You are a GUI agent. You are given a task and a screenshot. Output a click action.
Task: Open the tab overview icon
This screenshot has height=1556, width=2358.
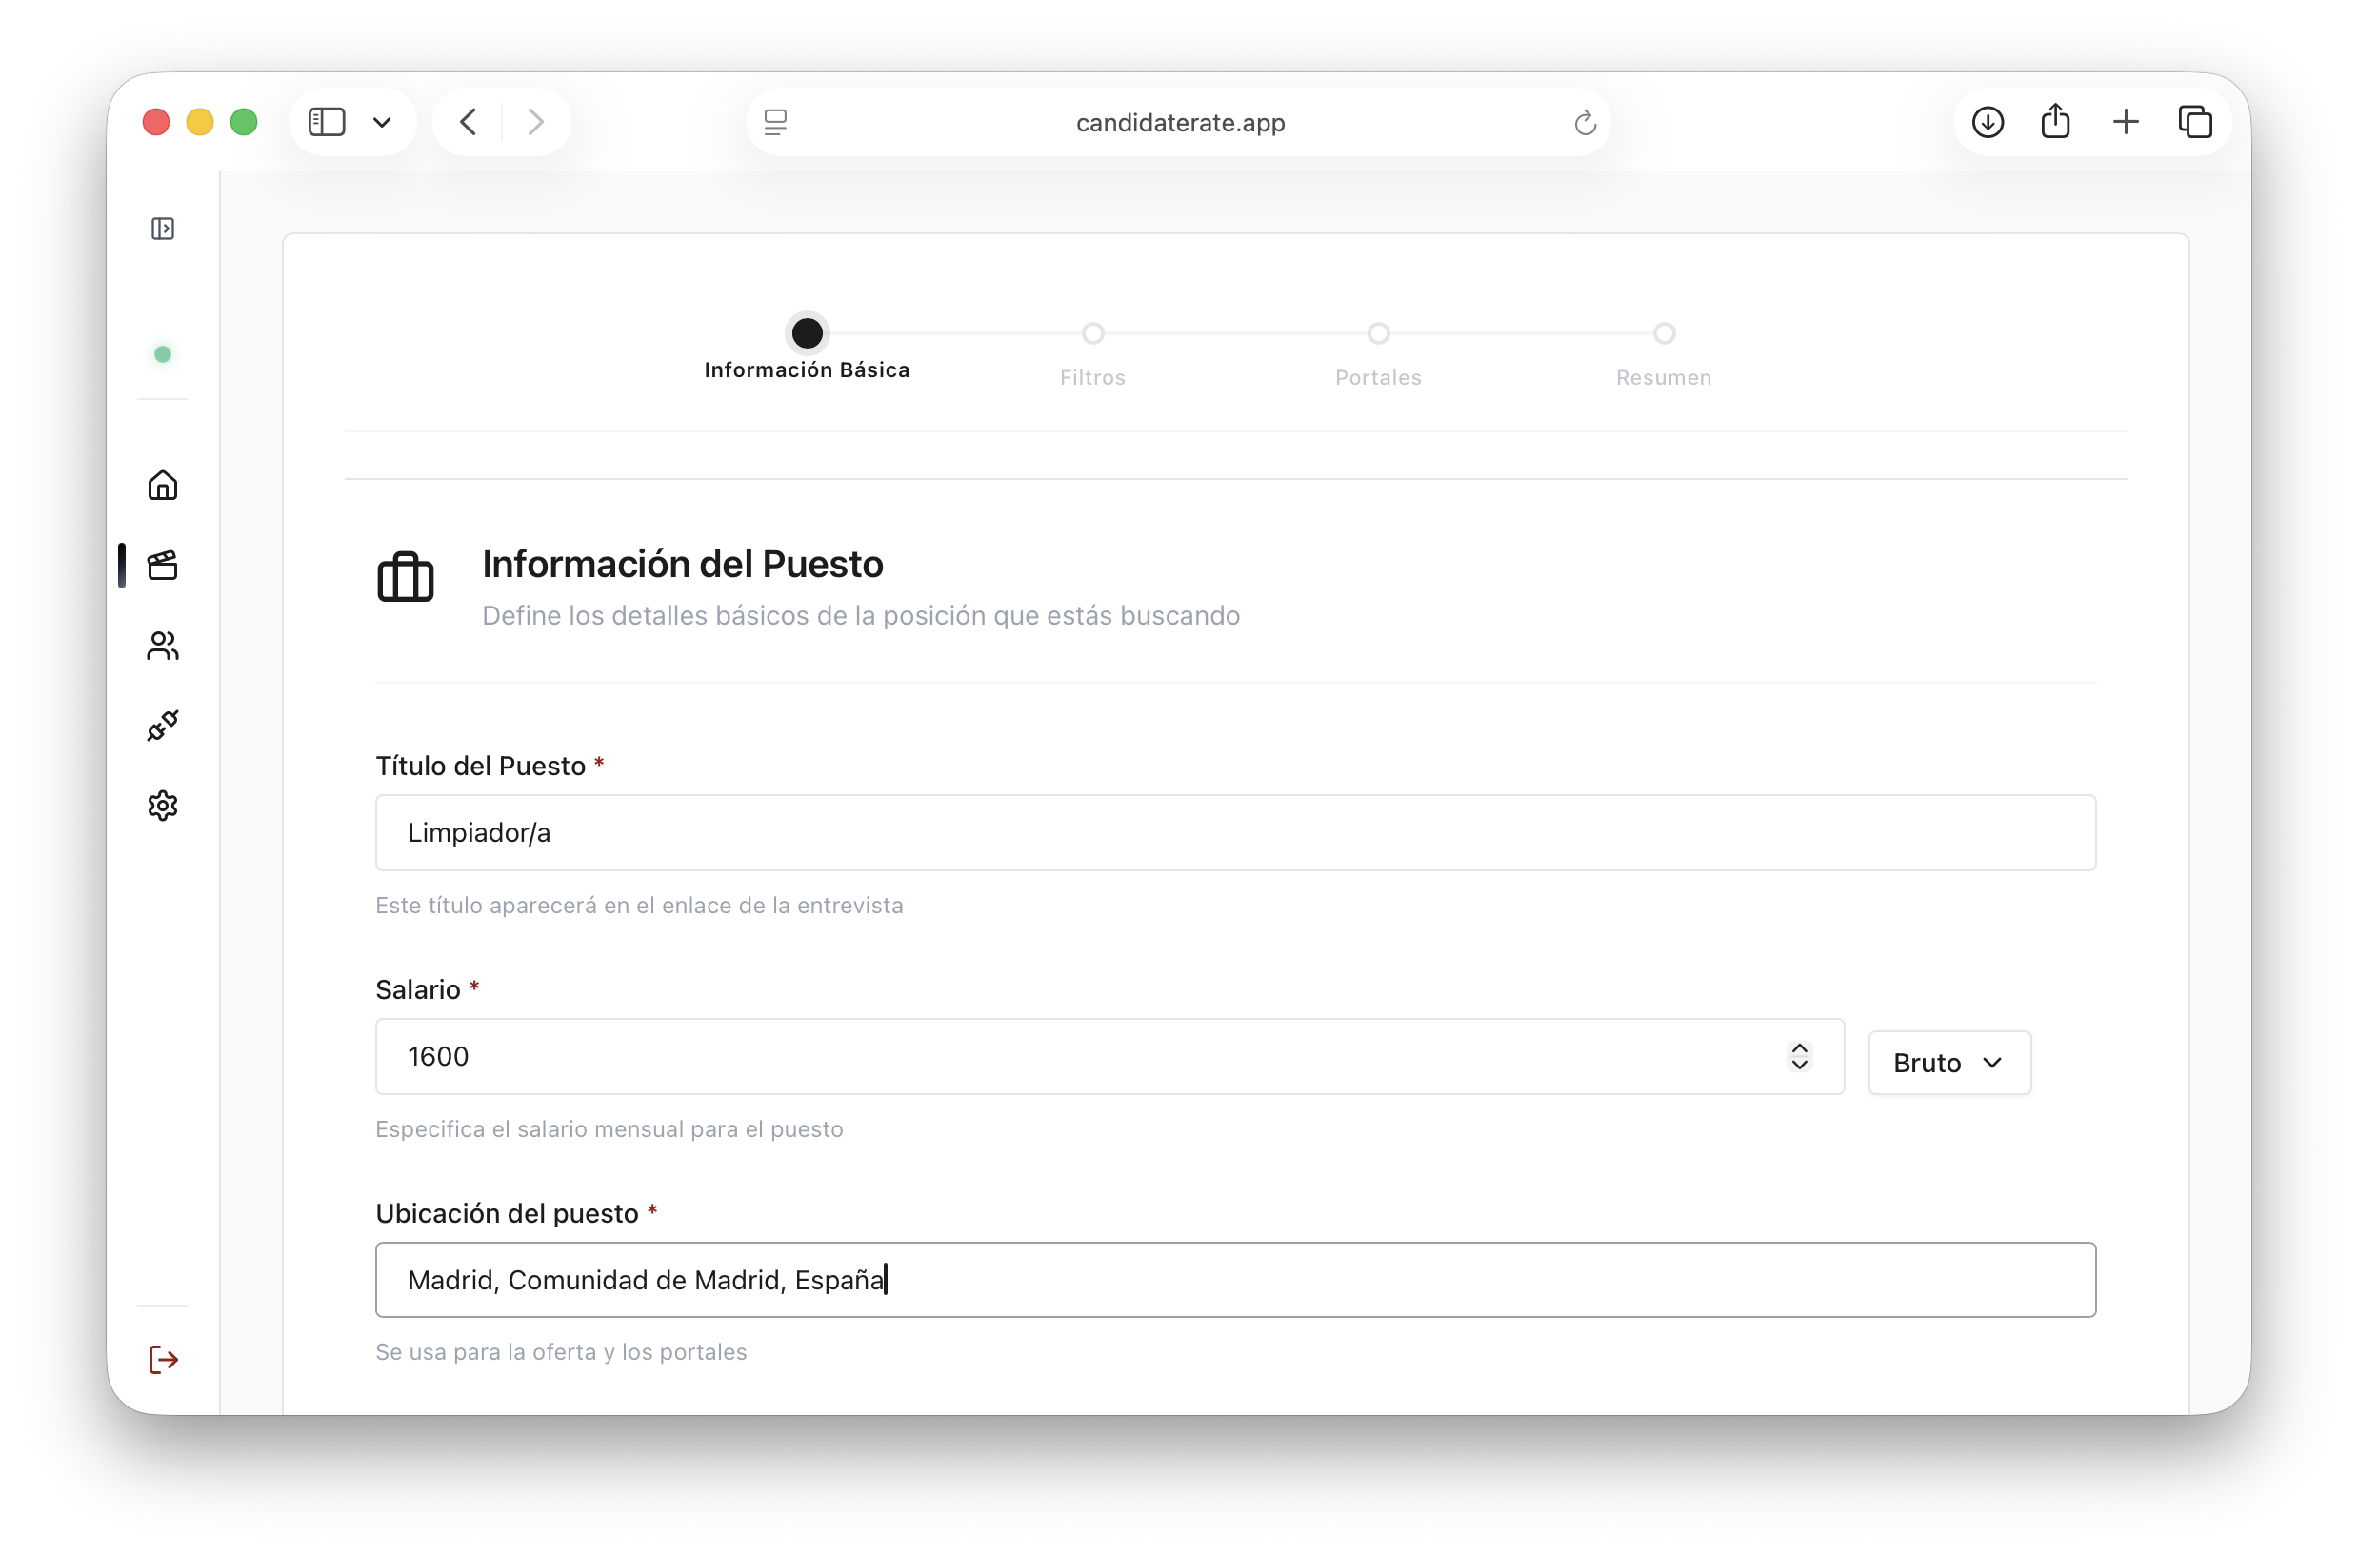2194,122
